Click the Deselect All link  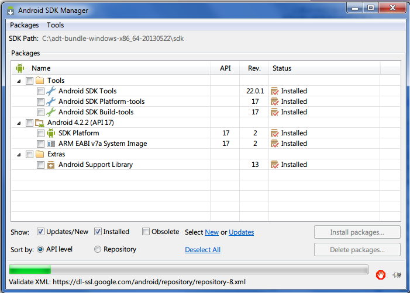[x=202, y=250]
